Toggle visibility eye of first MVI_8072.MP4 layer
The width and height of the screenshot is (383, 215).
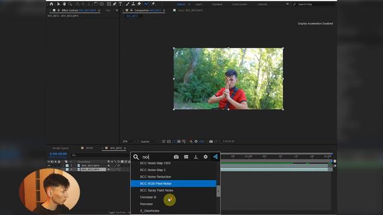[49, 165]
